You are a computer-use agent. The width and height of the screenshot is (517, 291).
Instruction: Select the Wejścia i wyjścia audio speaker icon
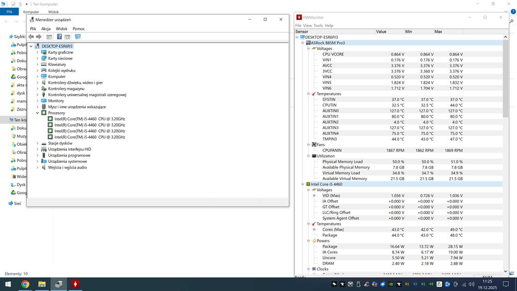[43, 167]
